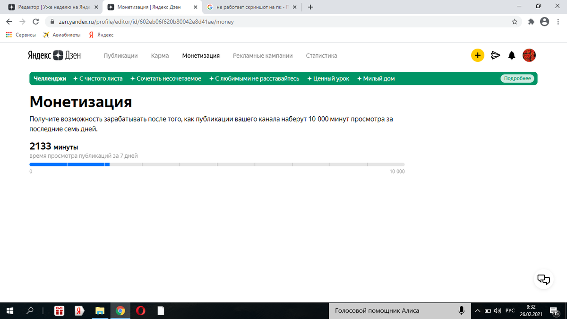Open notifications via the bell icon
Image resolution: width=567 pixels, height=319 pixels.
(x=512, y=55)
